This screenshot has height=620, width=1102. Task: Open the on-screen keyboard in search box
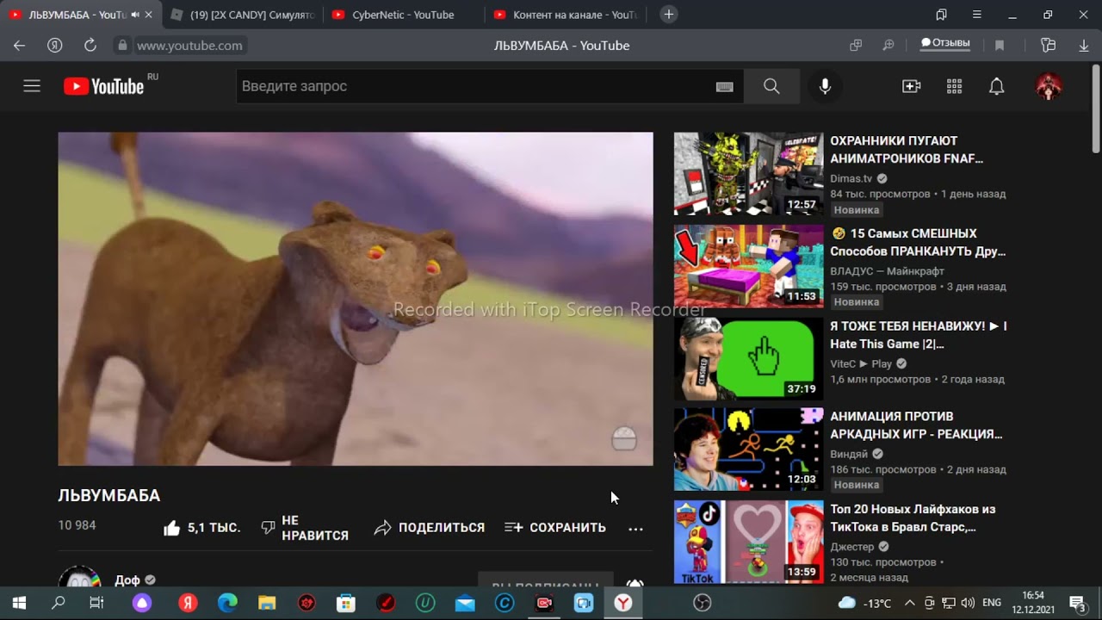pyautogui.click(x=724, y=86)
